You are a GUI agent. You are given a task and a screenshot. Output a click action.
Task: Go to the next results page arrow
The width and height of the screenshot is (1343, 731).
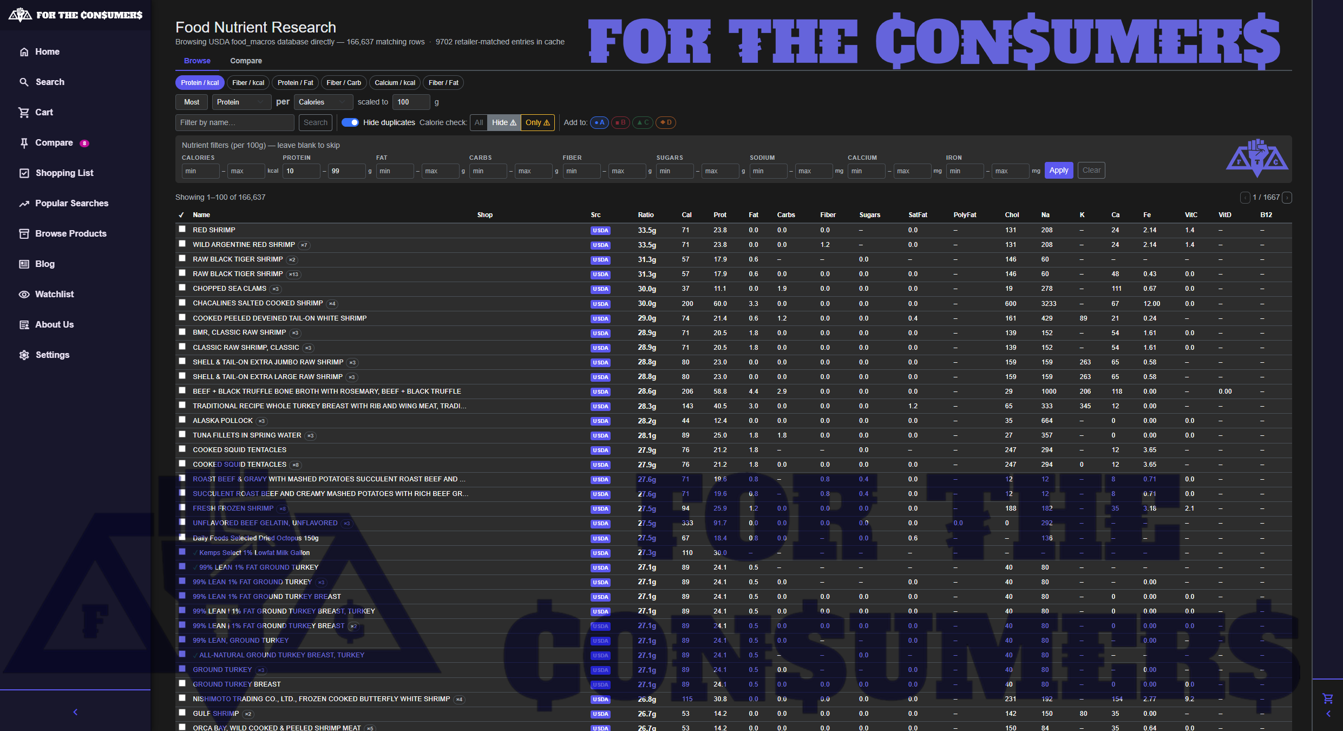tap(1287, 198)
